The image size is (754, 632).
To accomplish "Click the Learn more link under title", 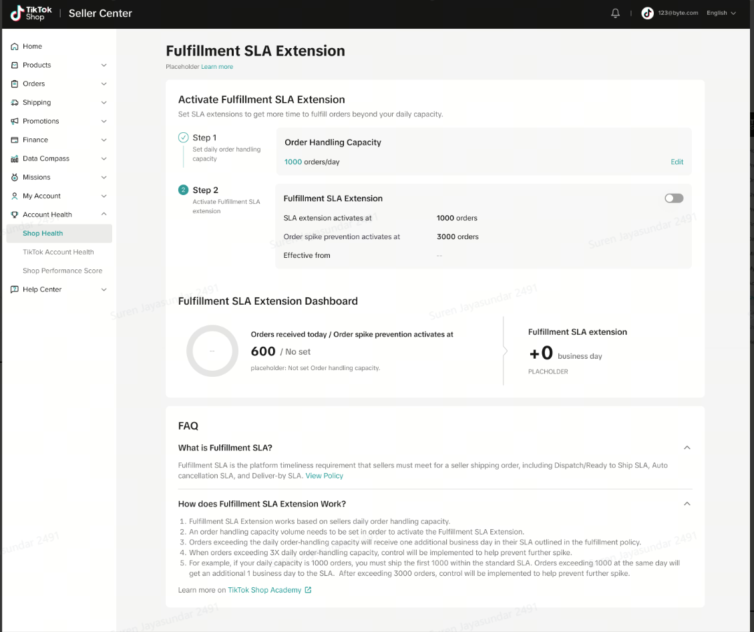I will click(x=217, y=67).
